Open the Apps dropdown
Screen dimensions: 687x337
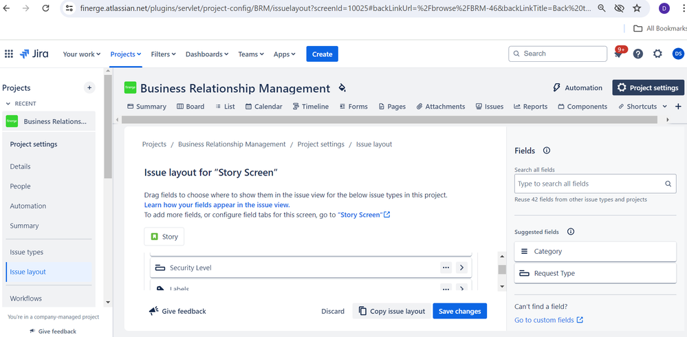coord(284,54)
